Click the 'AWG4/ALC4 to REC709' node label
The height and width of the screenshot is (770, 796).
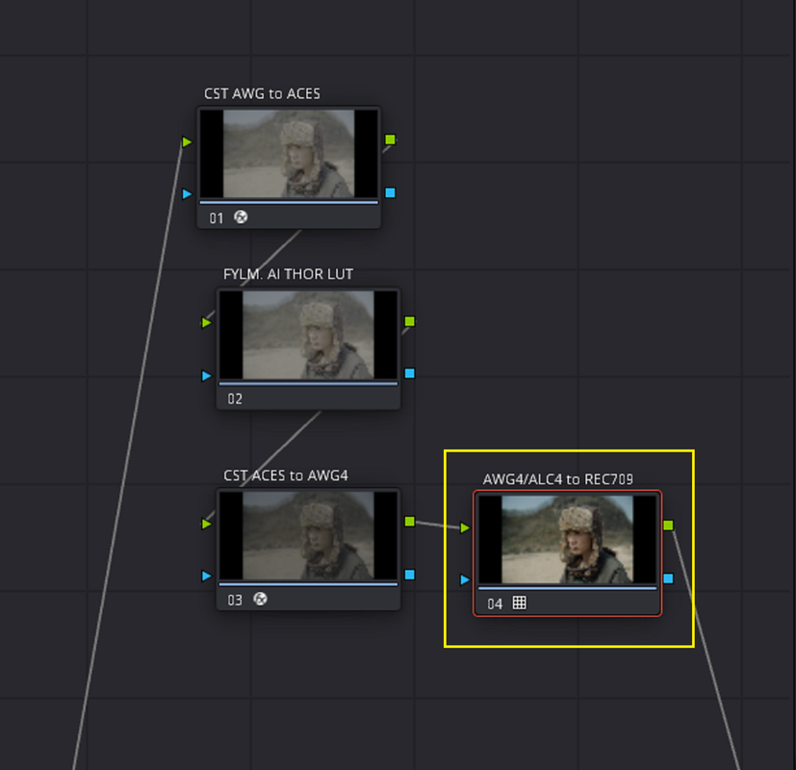point(558,479)
